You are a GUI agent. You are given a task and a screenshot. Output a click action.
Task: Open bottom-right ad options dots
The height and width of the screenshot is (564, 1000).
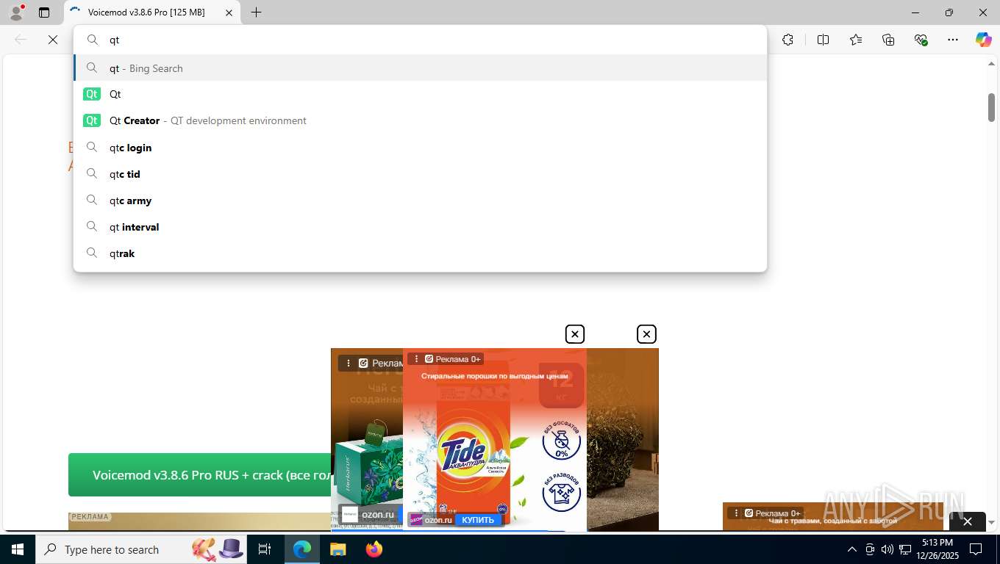pos(737,513)
